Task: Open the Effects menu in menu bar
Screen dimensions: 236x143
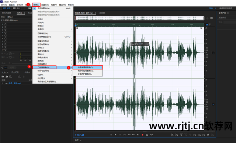Action: [x=36, y=5]
